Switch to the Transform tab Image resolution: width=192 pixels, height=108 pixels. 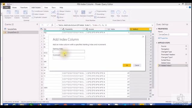click(x=24, y=7)
